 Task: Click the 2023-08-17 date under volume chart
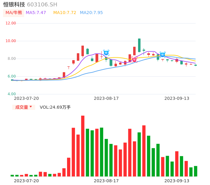pyautogui.click(x=106, y=181)
